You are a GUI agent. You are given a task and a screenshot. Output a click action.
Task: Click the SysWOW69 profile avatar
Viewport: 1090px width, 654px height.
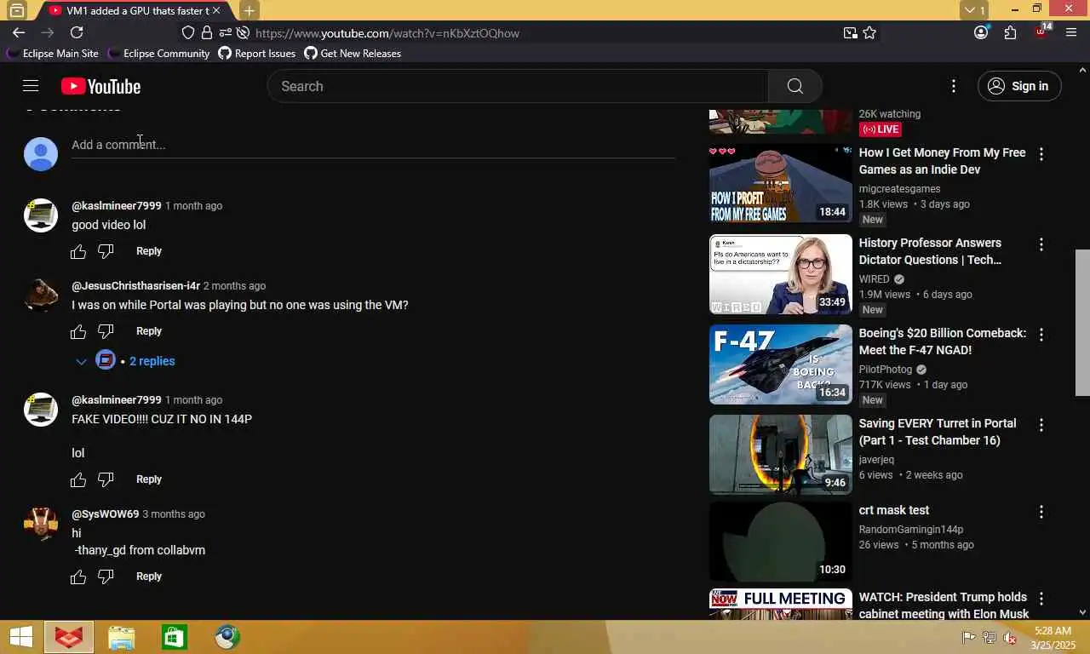tap(41, 524)
